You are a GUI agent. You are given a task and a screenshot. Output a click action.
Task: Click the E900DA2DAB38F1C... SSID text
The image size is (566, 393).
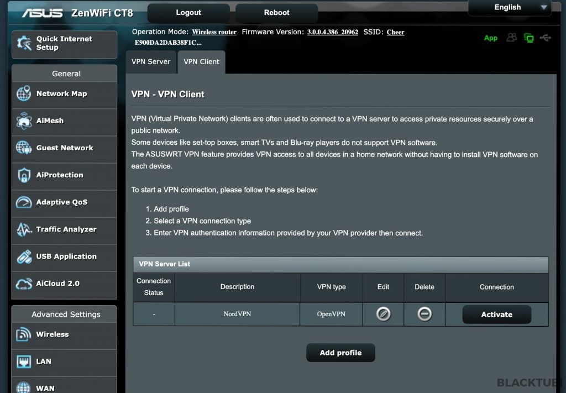168,43
